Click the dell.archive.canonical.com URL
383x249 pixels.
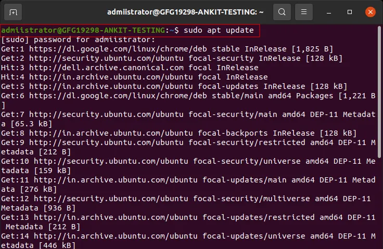point(106,68)
